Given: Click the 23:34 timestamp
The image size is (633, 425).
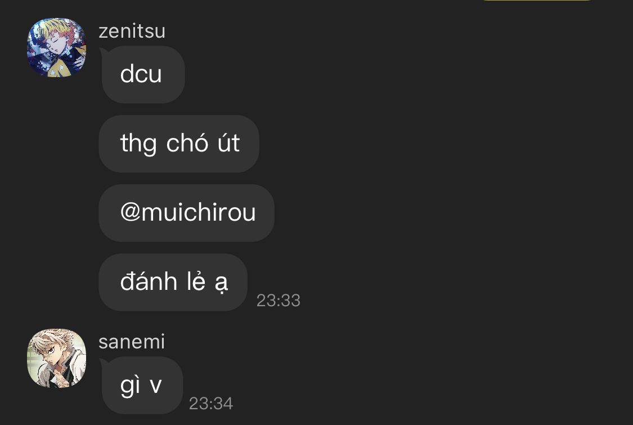Looking at the screenshot, I should coord(211,403).
